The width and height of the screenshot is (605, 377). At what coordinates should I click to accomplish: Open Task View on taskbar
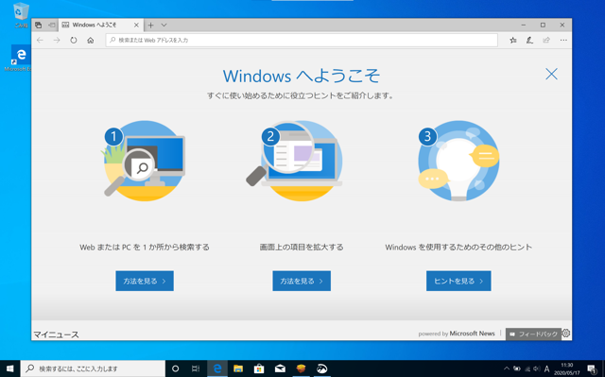196,368
